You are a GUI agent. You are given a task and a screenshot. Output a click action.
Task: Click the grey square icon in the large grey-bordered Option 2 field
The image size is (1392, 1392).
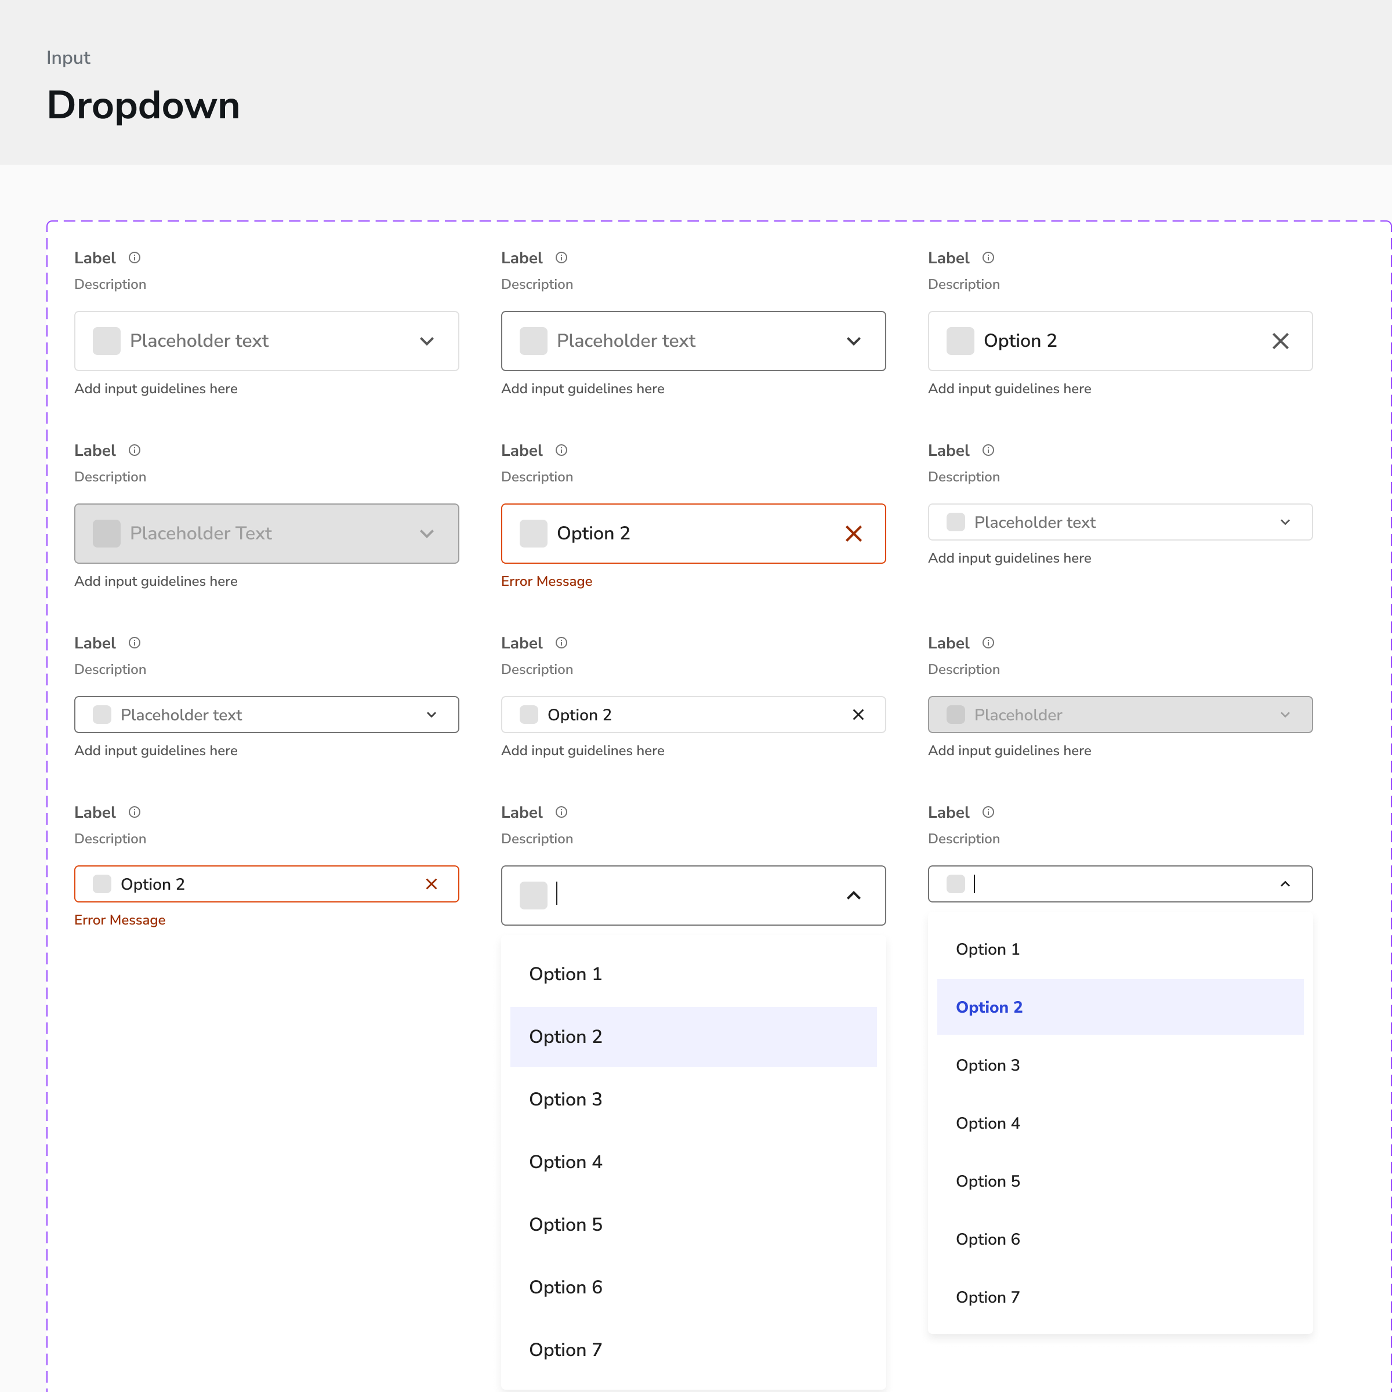960,341
